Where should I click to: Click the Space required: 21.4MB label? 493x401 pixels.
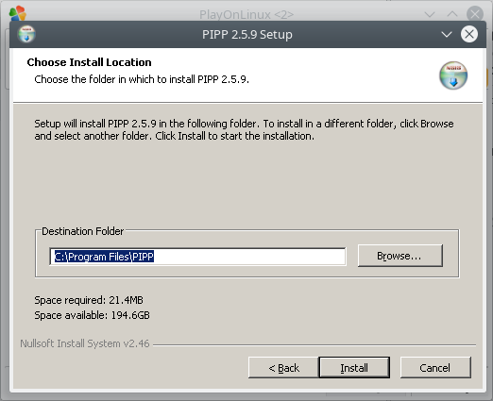(89, 300)
